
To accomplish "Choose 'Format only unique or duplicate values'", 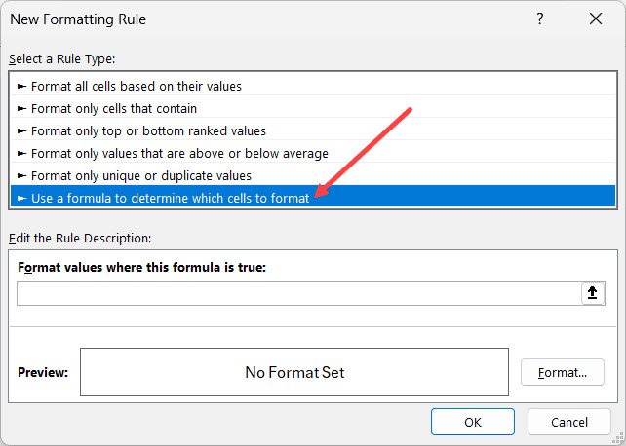I will (141, 175).
